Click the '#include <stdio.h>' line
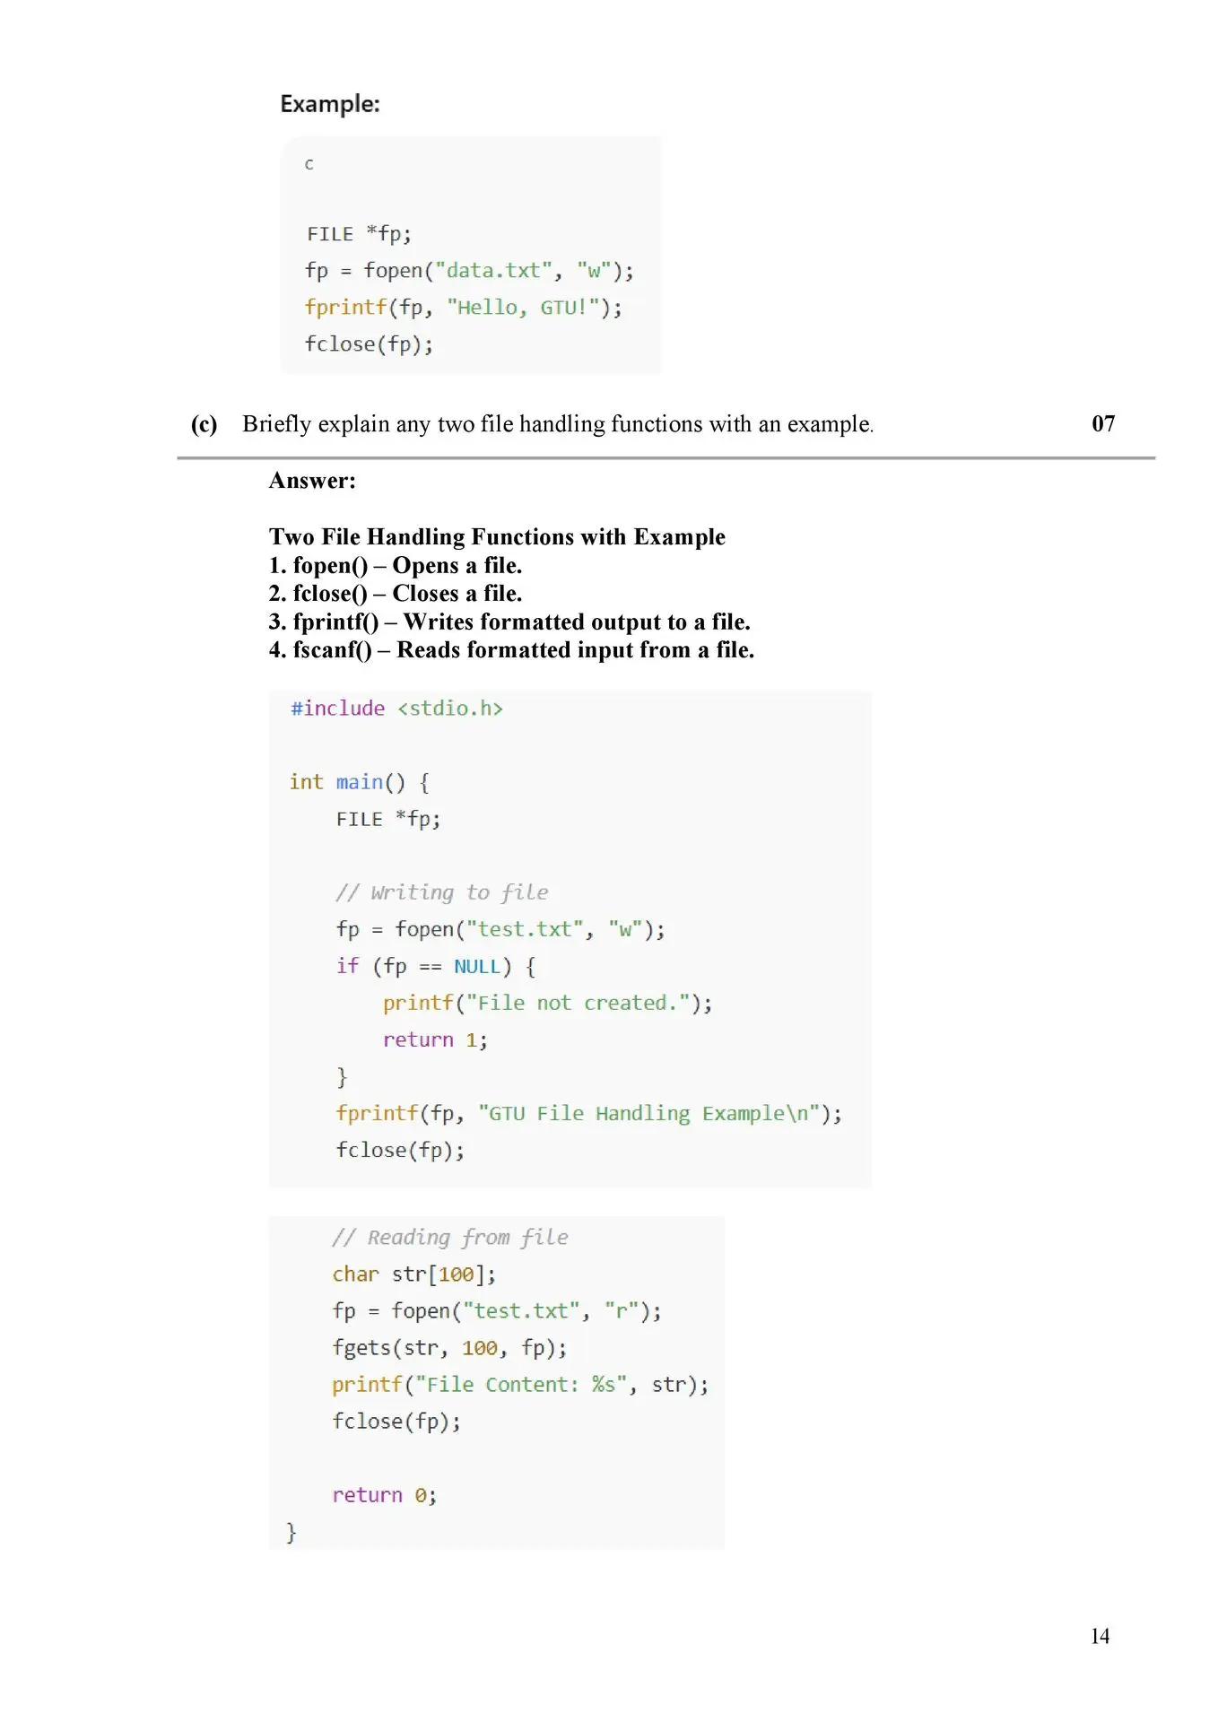Image resolution: width=1218 pixels, height=1722 pixels. pyautogui.click(x=396, y=709)
